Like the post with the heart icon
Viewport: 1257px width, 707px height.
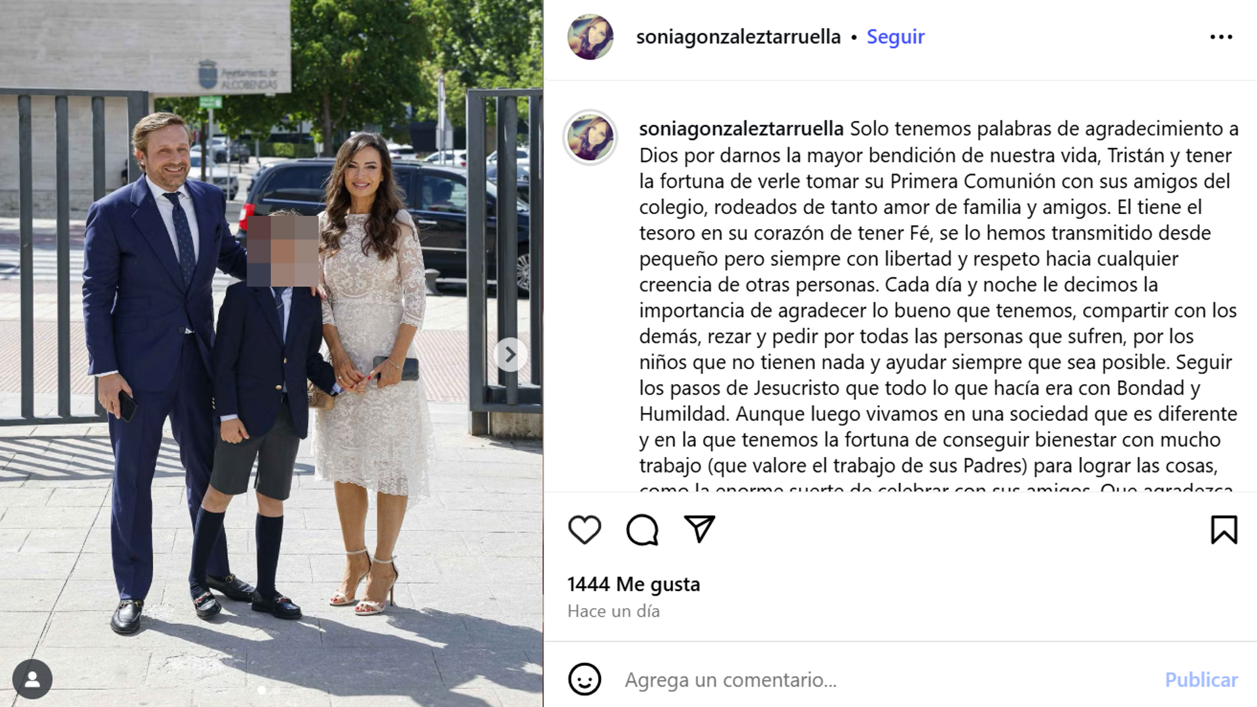pyautogui.click(x=584, y=530)
